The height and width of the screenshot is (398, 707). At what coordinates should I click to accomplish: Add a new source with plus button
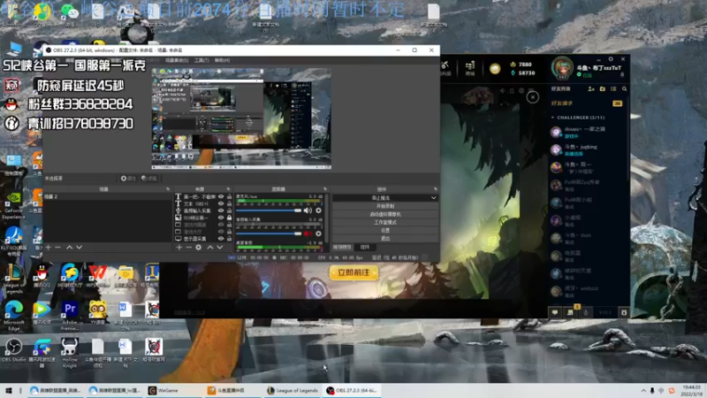pyautogui.click(x=179, y=248)
